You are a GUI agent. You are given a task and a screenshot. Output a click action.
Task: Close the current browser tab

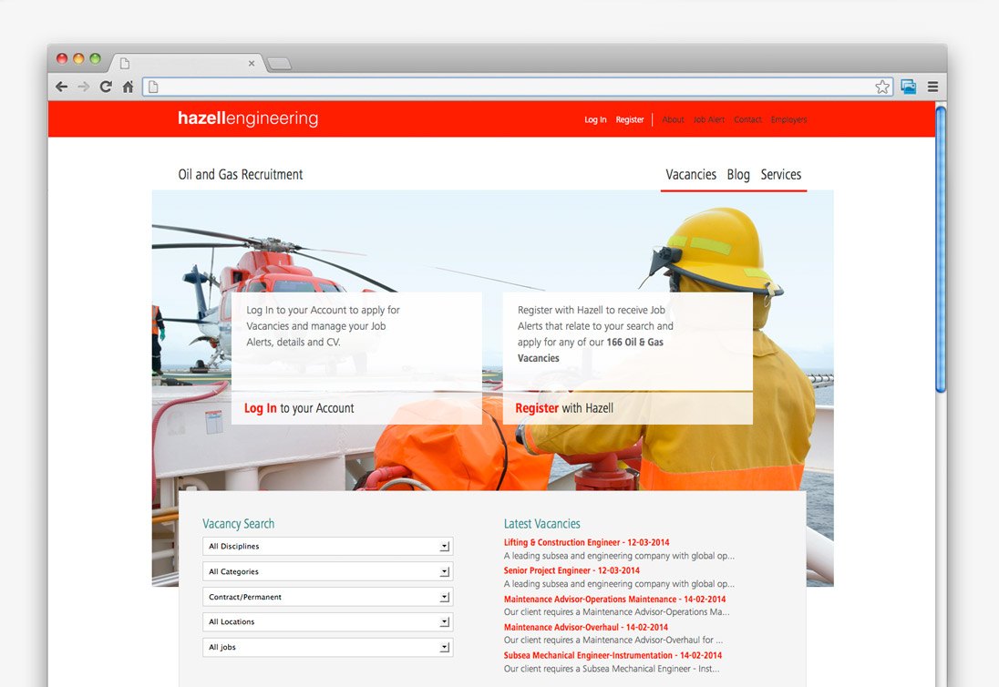coord(252,63)
